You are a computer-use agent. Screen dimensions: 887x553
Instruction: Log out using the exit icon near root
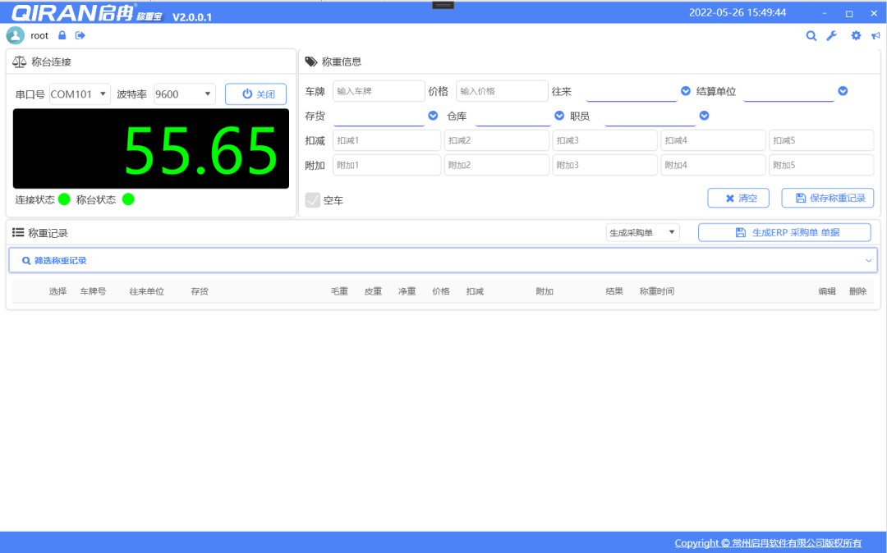[x=80, y=35]
